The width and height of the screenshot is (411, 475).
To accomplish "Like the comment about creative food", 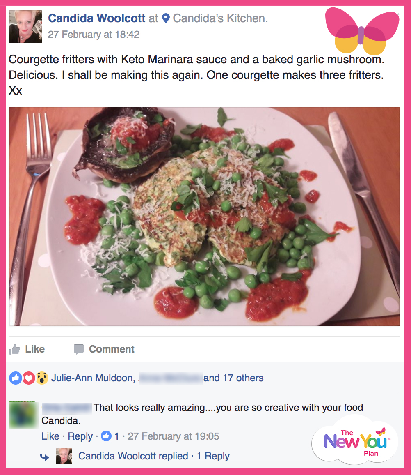I will pos(50,436).
